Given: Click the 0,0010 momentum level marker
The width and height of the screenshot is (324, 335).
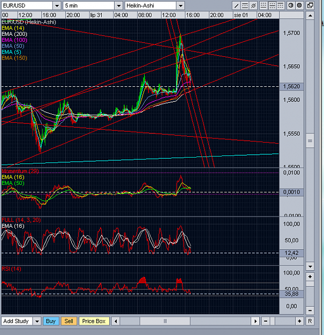Looking at the screenshot, I should (x=291, y=192).
